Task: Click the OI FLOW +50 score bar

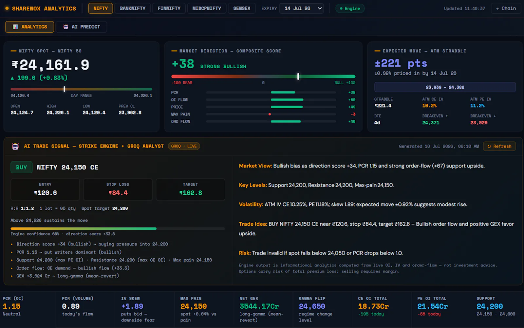Action: coord(271,100)
